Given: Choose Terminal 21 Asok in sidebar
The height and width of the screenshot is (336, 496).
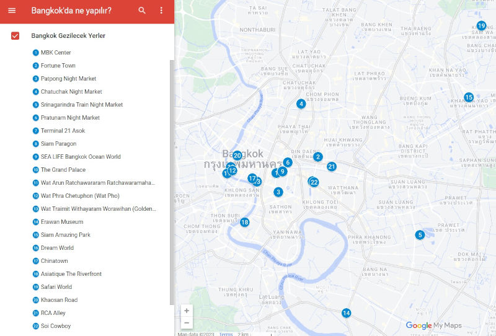Looking at the screenshot, I should [x=63, y=131].
